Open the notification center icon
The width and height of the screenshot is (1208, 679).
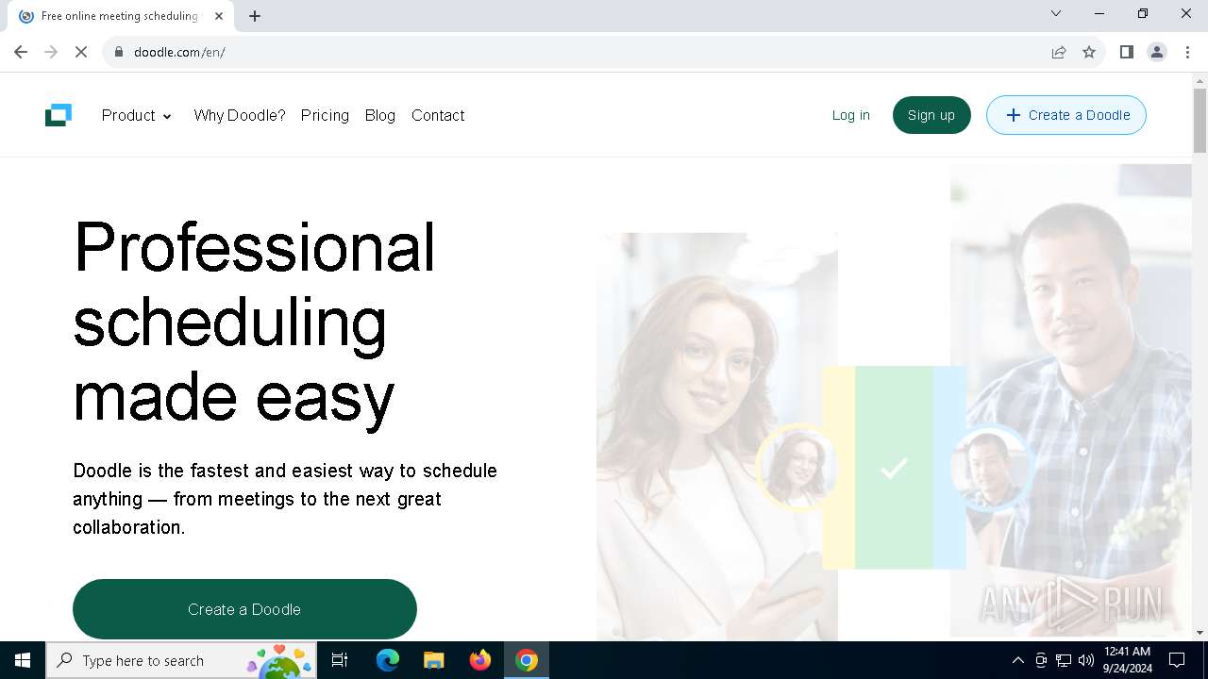(x=1177, y=660)
